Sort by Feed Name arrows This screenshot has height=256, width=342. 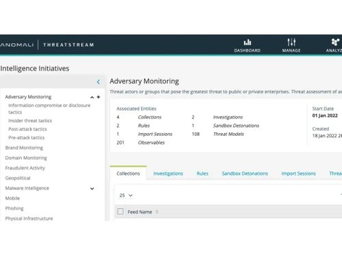pos(157,212)
